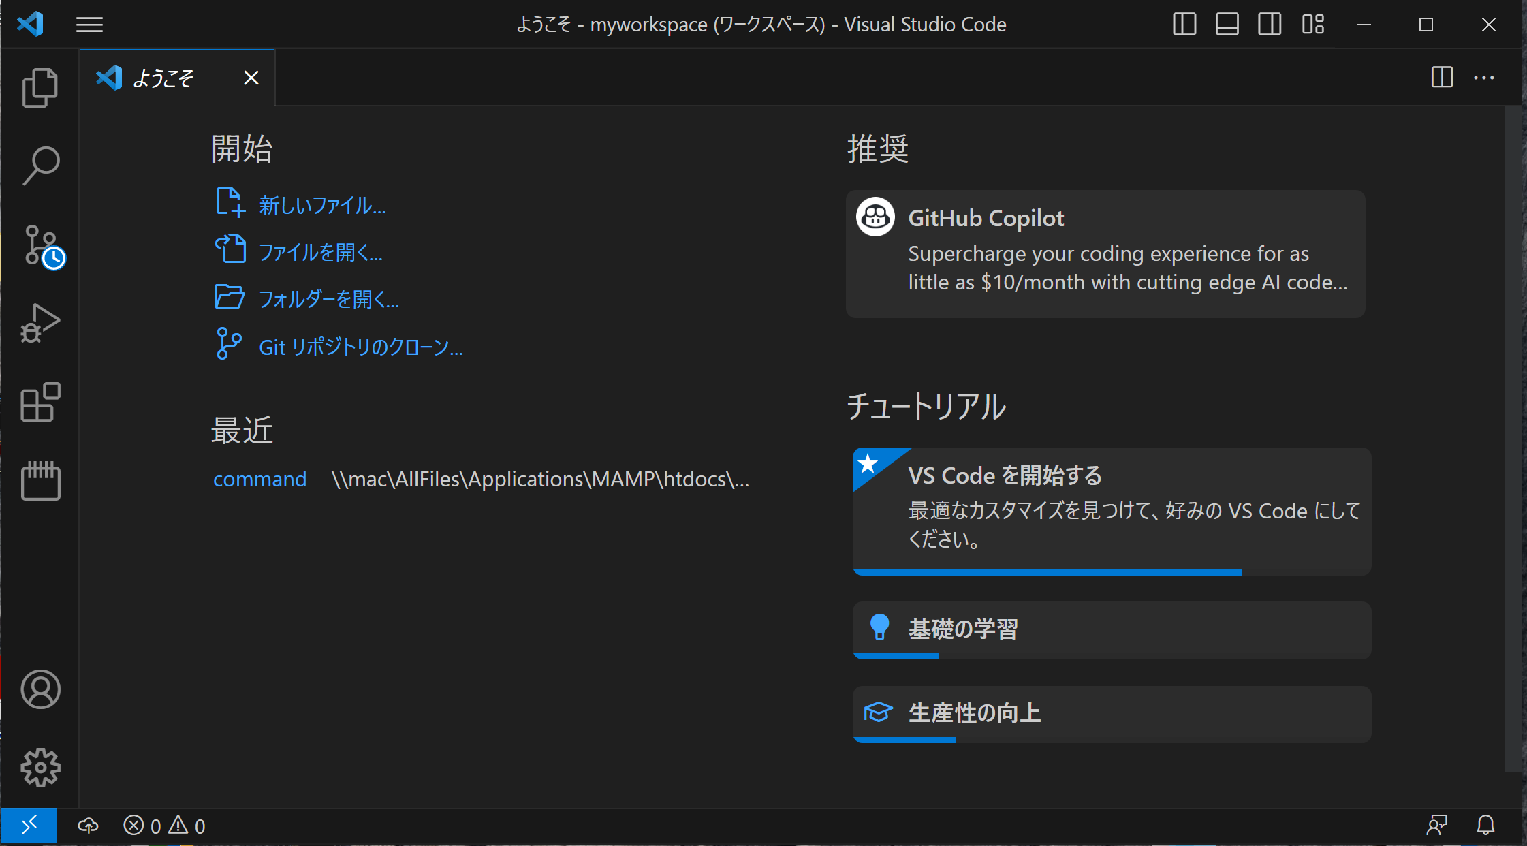Click the 推奨 section heading
The width and height of the screenshot is (1527, 846).
[x=878, y=148]
